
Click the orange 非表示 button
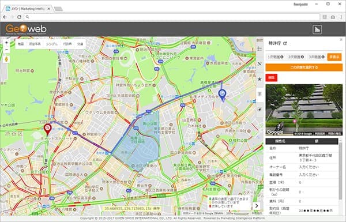pos(334,57)
